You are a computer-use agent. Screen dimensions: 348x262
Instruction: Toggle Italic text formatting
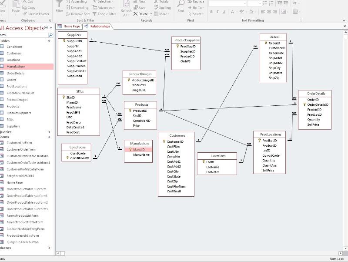pos(217,12)
